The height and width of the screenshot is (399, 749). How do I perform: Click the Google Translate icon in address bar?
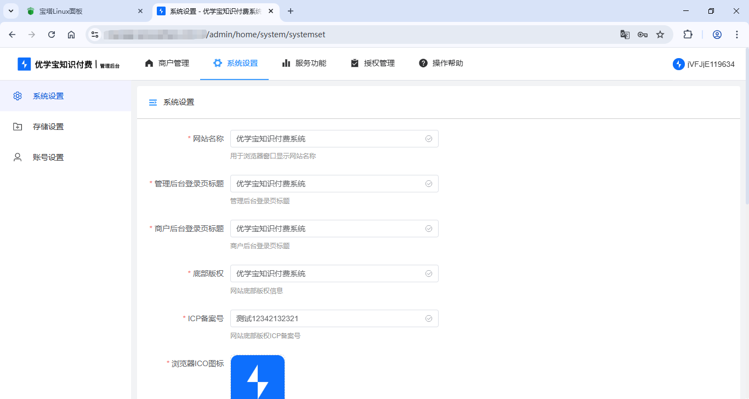[x=625, y=34]
